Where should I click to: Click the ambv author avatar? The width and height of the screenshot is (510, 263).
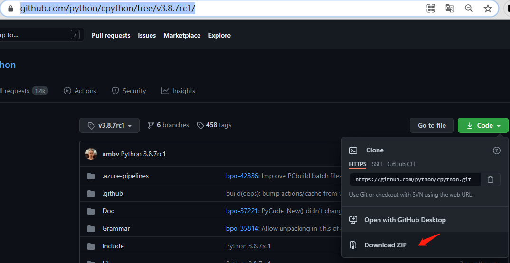click(x=91, y=154)
